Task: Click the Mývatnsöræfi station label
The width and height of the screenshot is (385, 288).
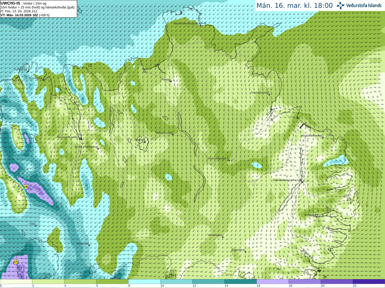Action: click(x=164, y=133)
